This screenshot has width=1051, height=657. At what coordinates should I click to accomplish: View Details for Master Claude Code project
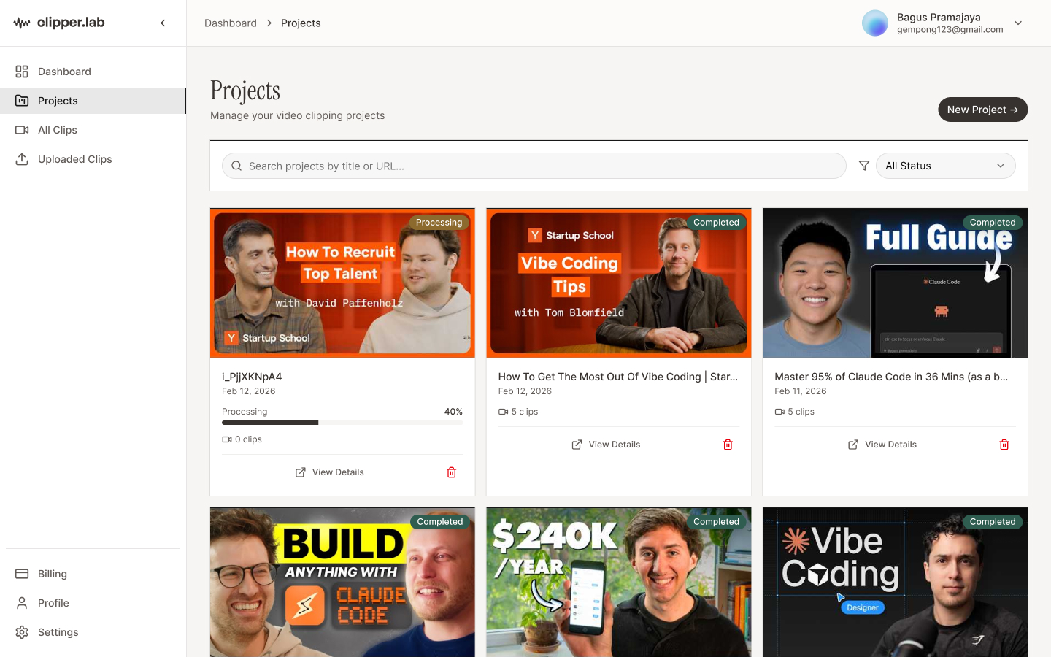pyautogui.click(x=882, y=445)
